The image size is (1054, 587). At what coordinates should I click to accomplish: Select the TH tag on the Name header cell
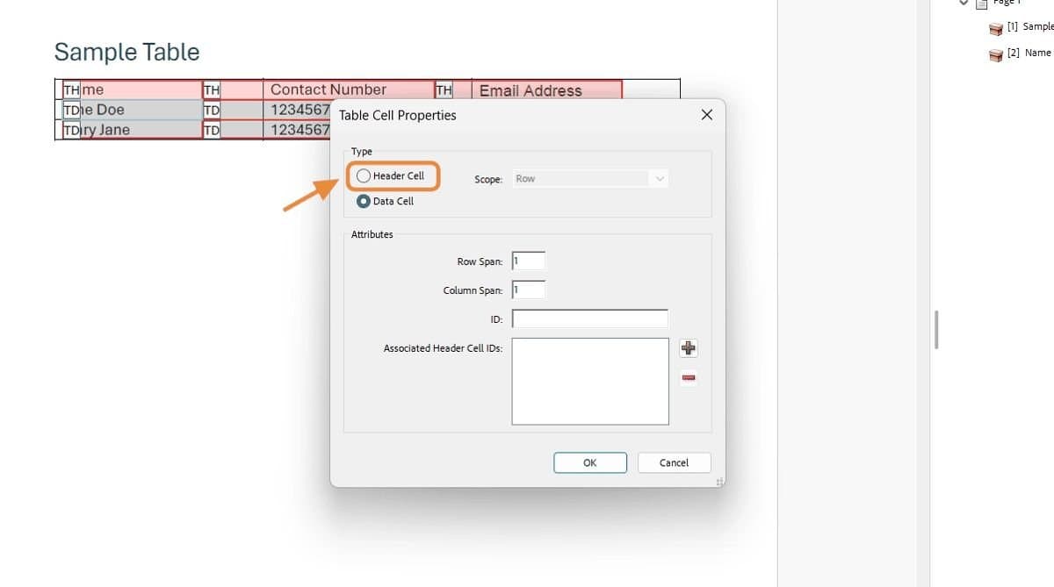click(70, 89)
